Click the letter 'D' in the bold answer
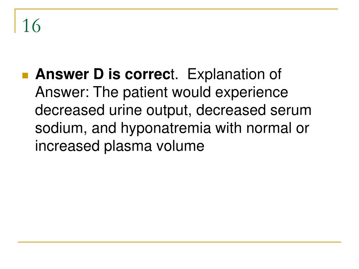 [x=99, y=74]
